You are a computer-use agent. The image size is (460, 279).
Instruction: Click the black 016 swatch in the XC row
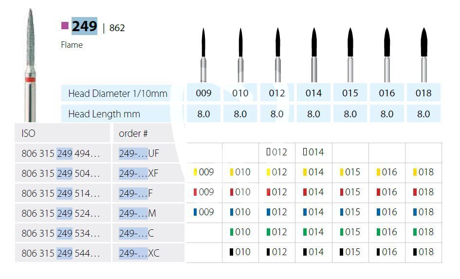pyautogui.click(x=378, y=252)
